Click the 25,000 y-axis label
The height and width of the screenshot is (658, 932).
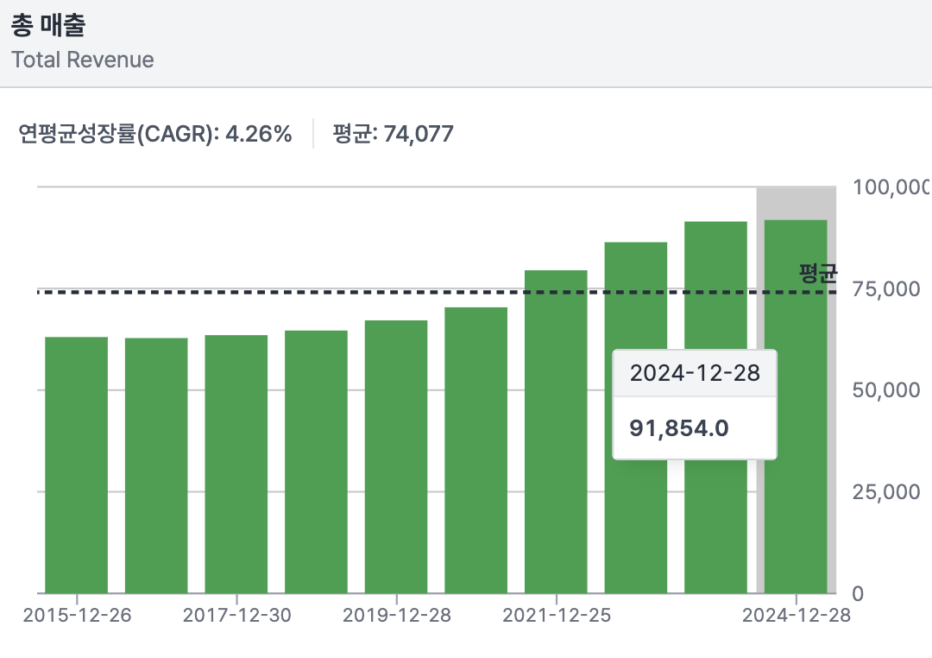(x=890, y=492)
